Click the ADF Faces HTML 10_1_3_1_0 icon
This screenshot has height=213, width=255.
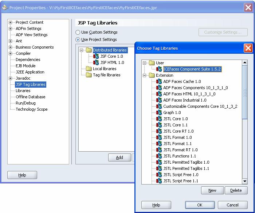click(x=159, y=94)
